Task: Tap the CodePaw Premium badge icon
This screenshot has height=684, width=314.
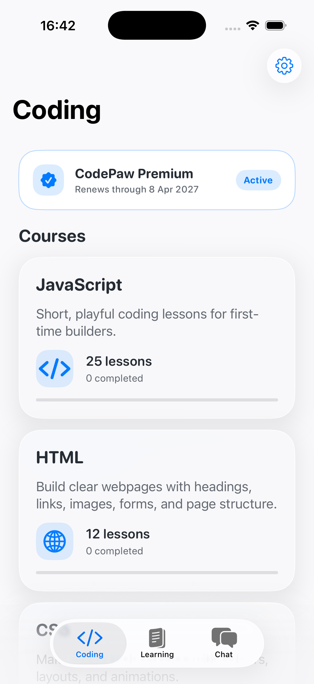Action: point(48,180)
